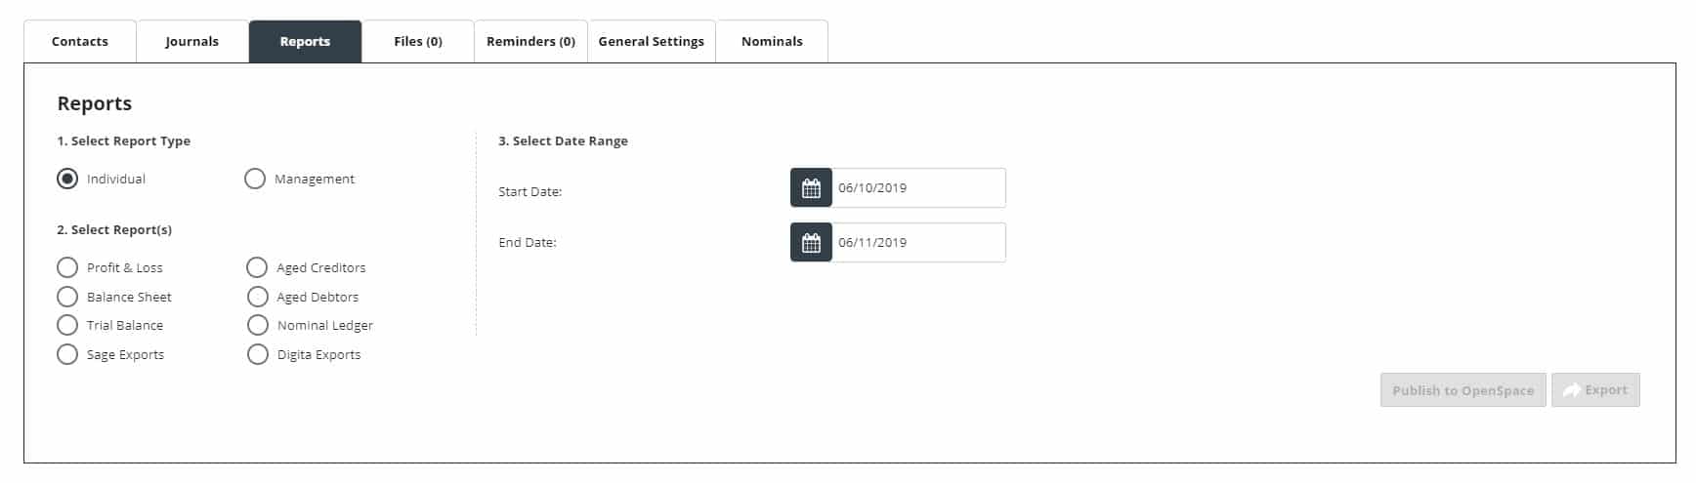
Task: Select the Individual report type
Action: click(x=67, y=179)
